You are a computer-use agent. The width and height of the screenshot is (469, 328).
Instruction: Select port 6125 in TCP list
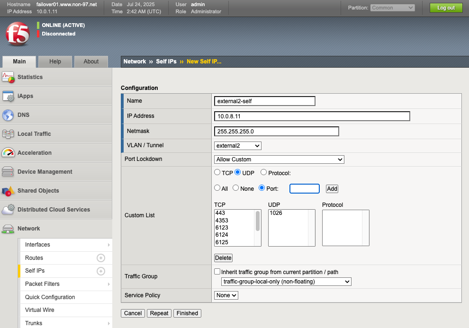pos(234,242)
